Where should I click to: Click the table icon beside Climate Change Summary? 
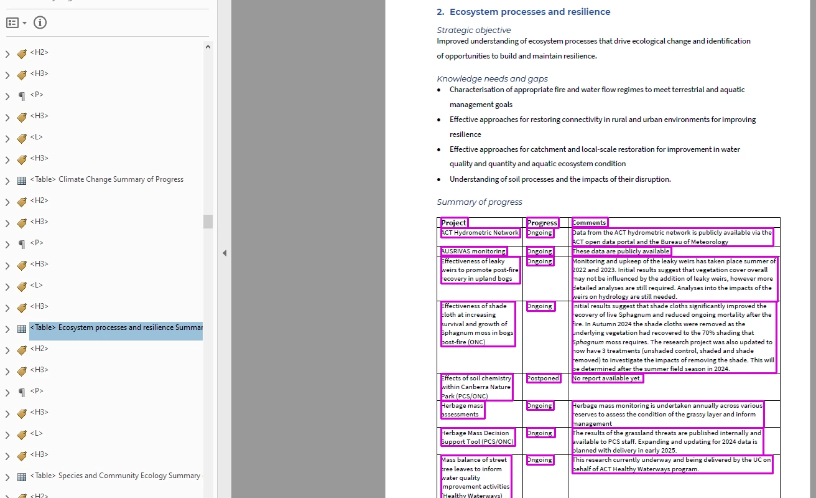point(22,181)
